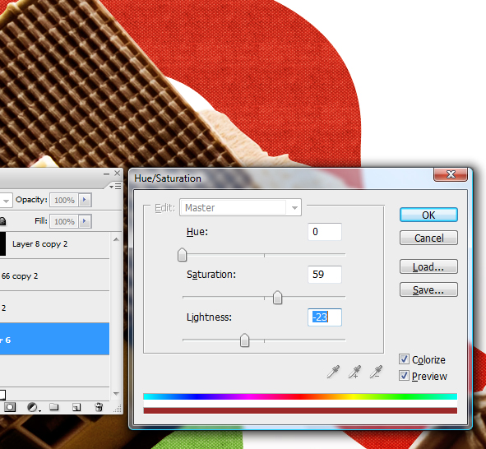The width and height of the screenshot is (486, 449).
Task: Open the Fill slider arrow
Action: [85, 221]
